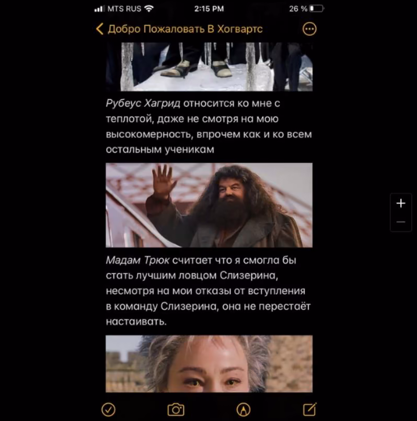The width and height of the screenshot is (417, 421).
Task: Open the camera attachment button
Action: 176,410
